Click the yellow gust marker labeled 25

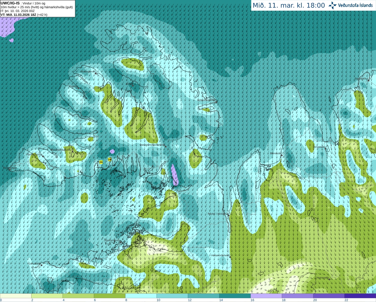110,160
